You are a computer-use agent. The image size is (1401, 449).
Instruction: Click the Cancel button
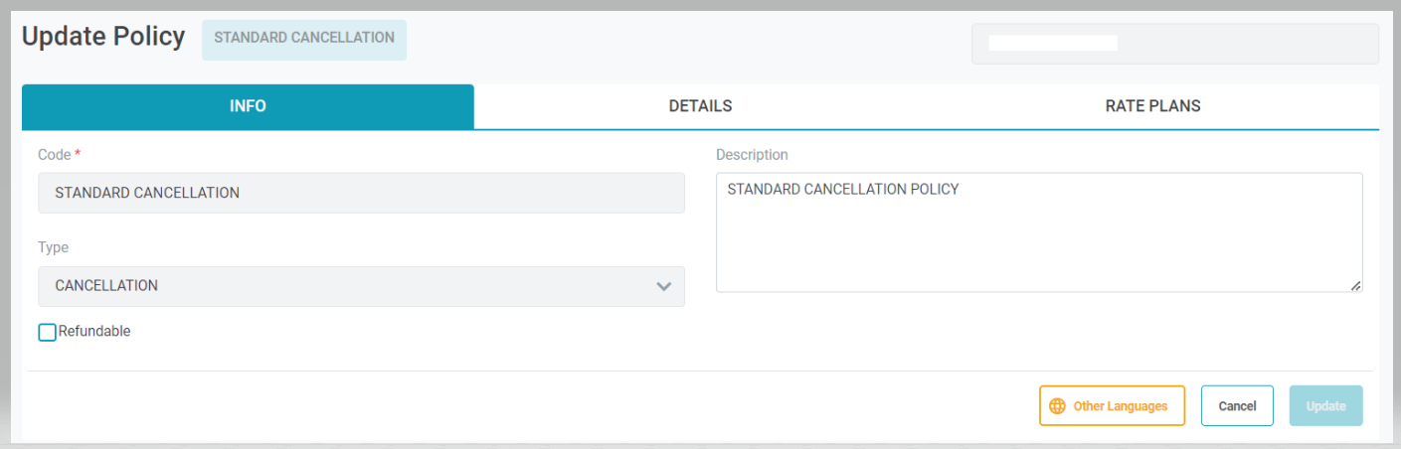pyautogui.click(x=1237, y=406)
